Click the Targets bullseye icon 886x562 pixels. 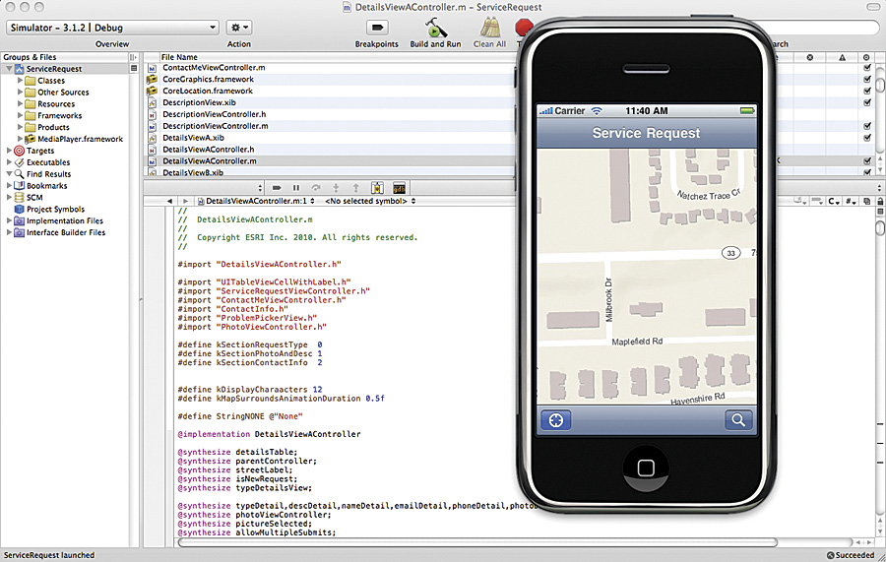20,151
